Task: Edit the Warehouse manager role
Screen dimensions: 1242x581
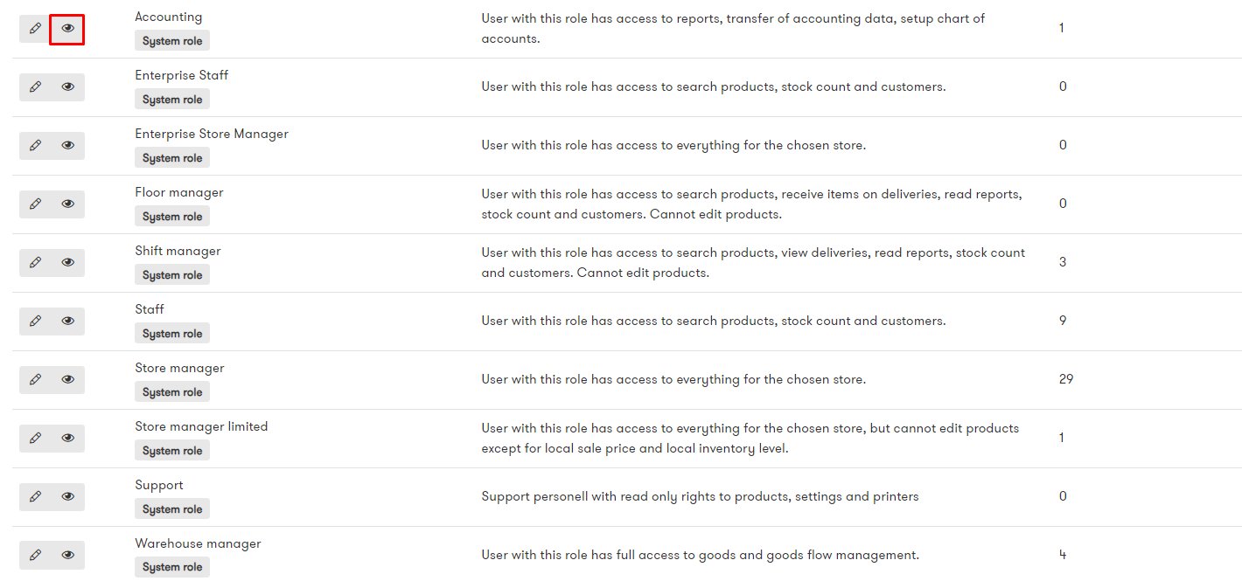Action: [35, 556]
